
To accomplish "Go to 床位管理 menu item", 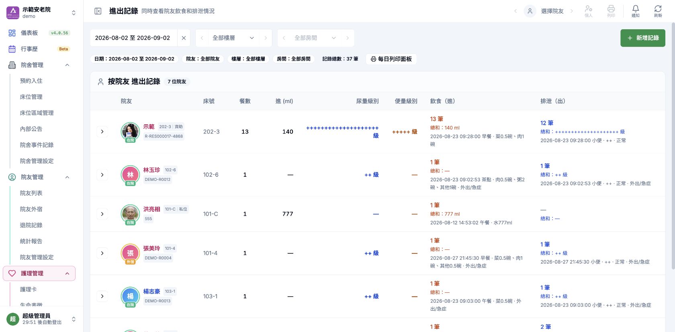I will [31, 97].
